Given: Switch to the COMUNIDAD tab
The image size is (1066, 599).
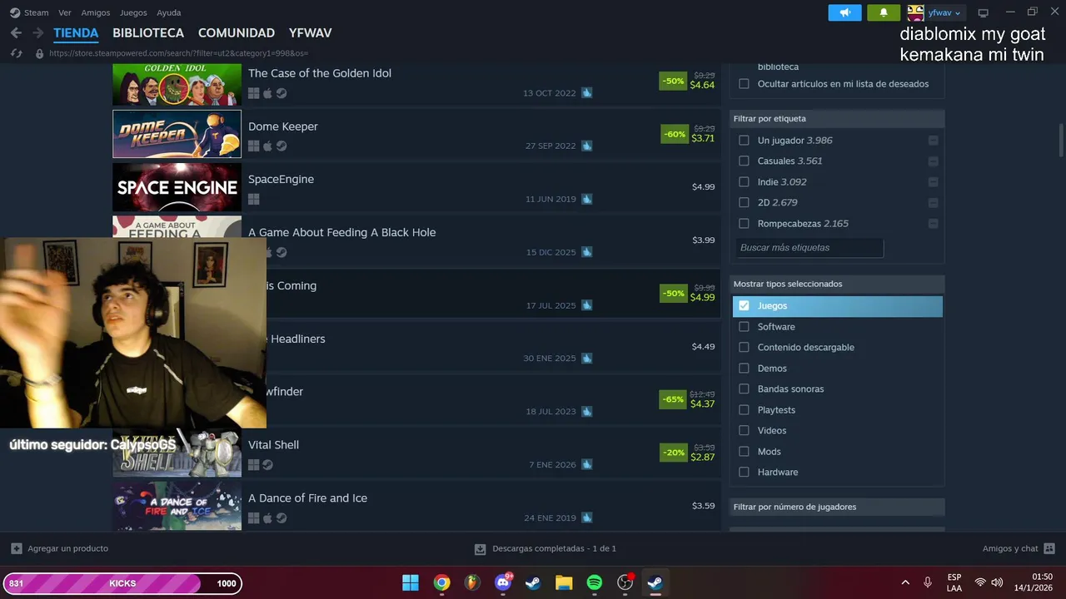Looking at the screenshot, I should [x=237, y=33].
